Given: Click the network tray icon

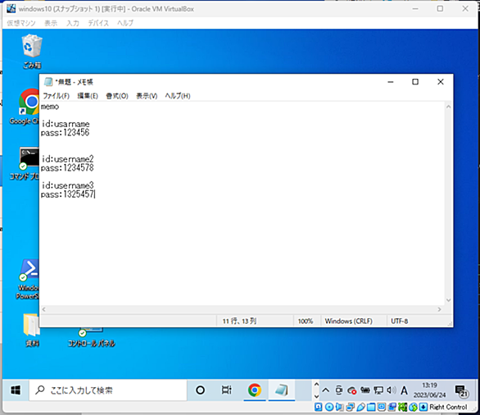Looking at the screenshot, I should [x=378, y=390].
